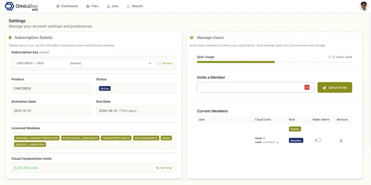Edit the cloud units limit pencil icon
This screenshot has width=371, height=185.
[278, 143]
